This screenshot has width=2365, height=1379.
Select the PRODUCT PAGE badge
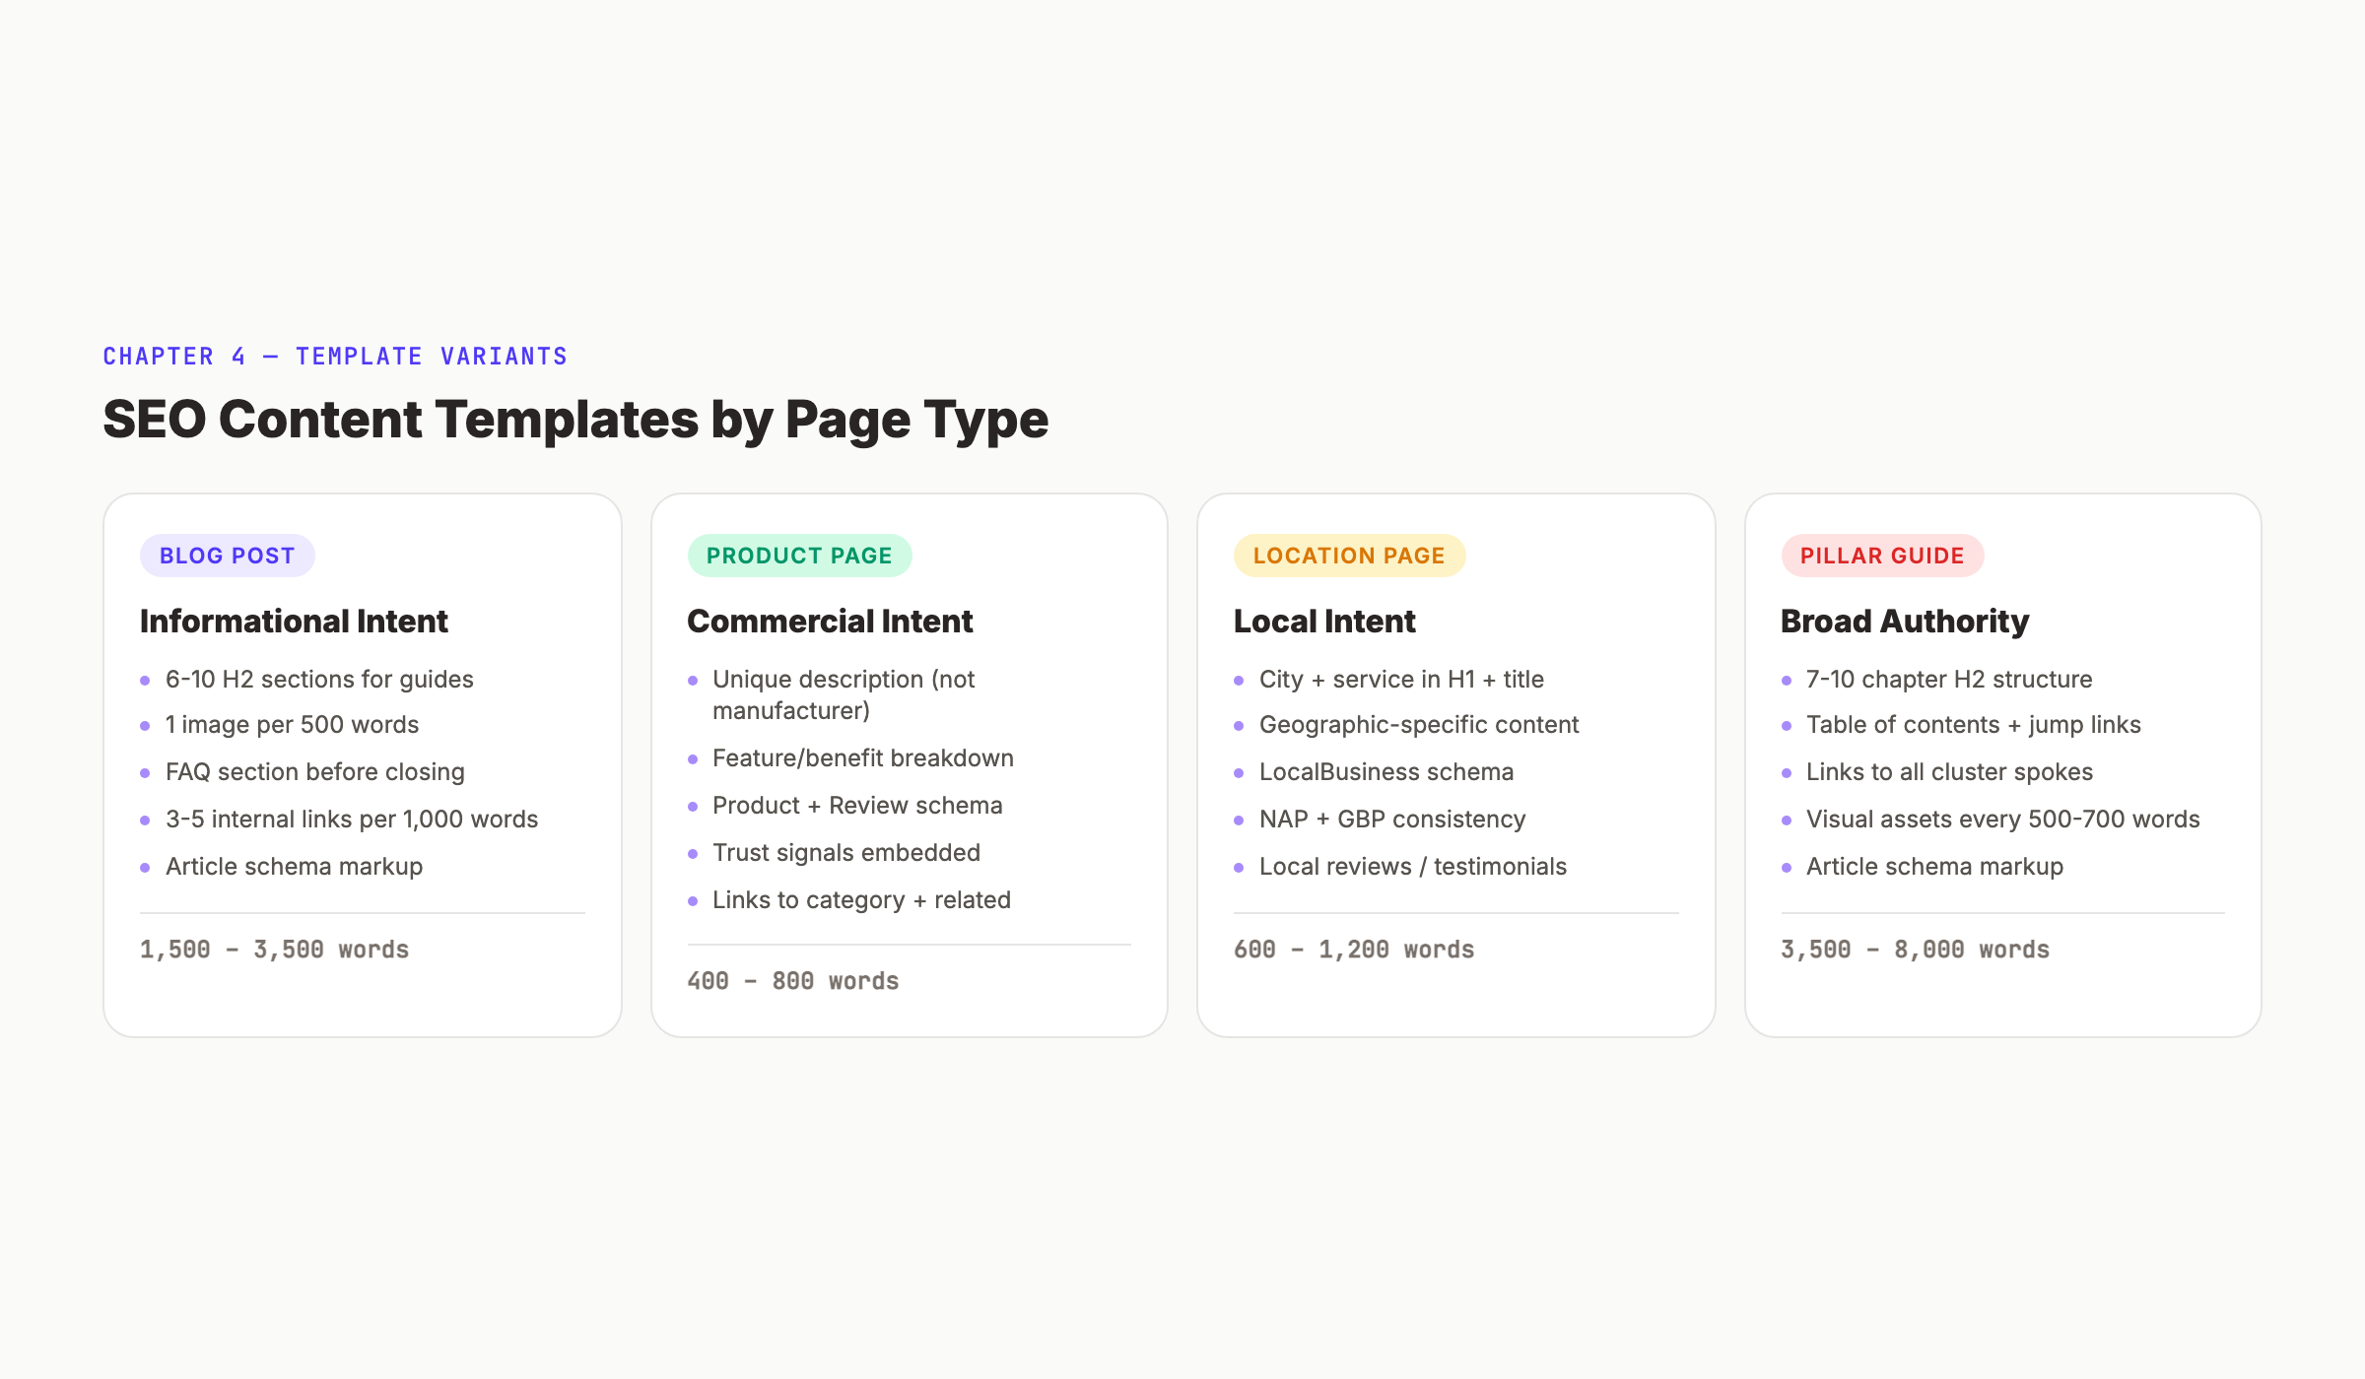[x=799, y=555]
